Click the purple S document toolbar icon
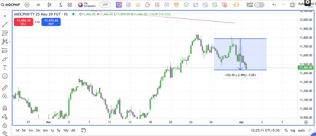This screenshot has height=136, width=316. 157,5
